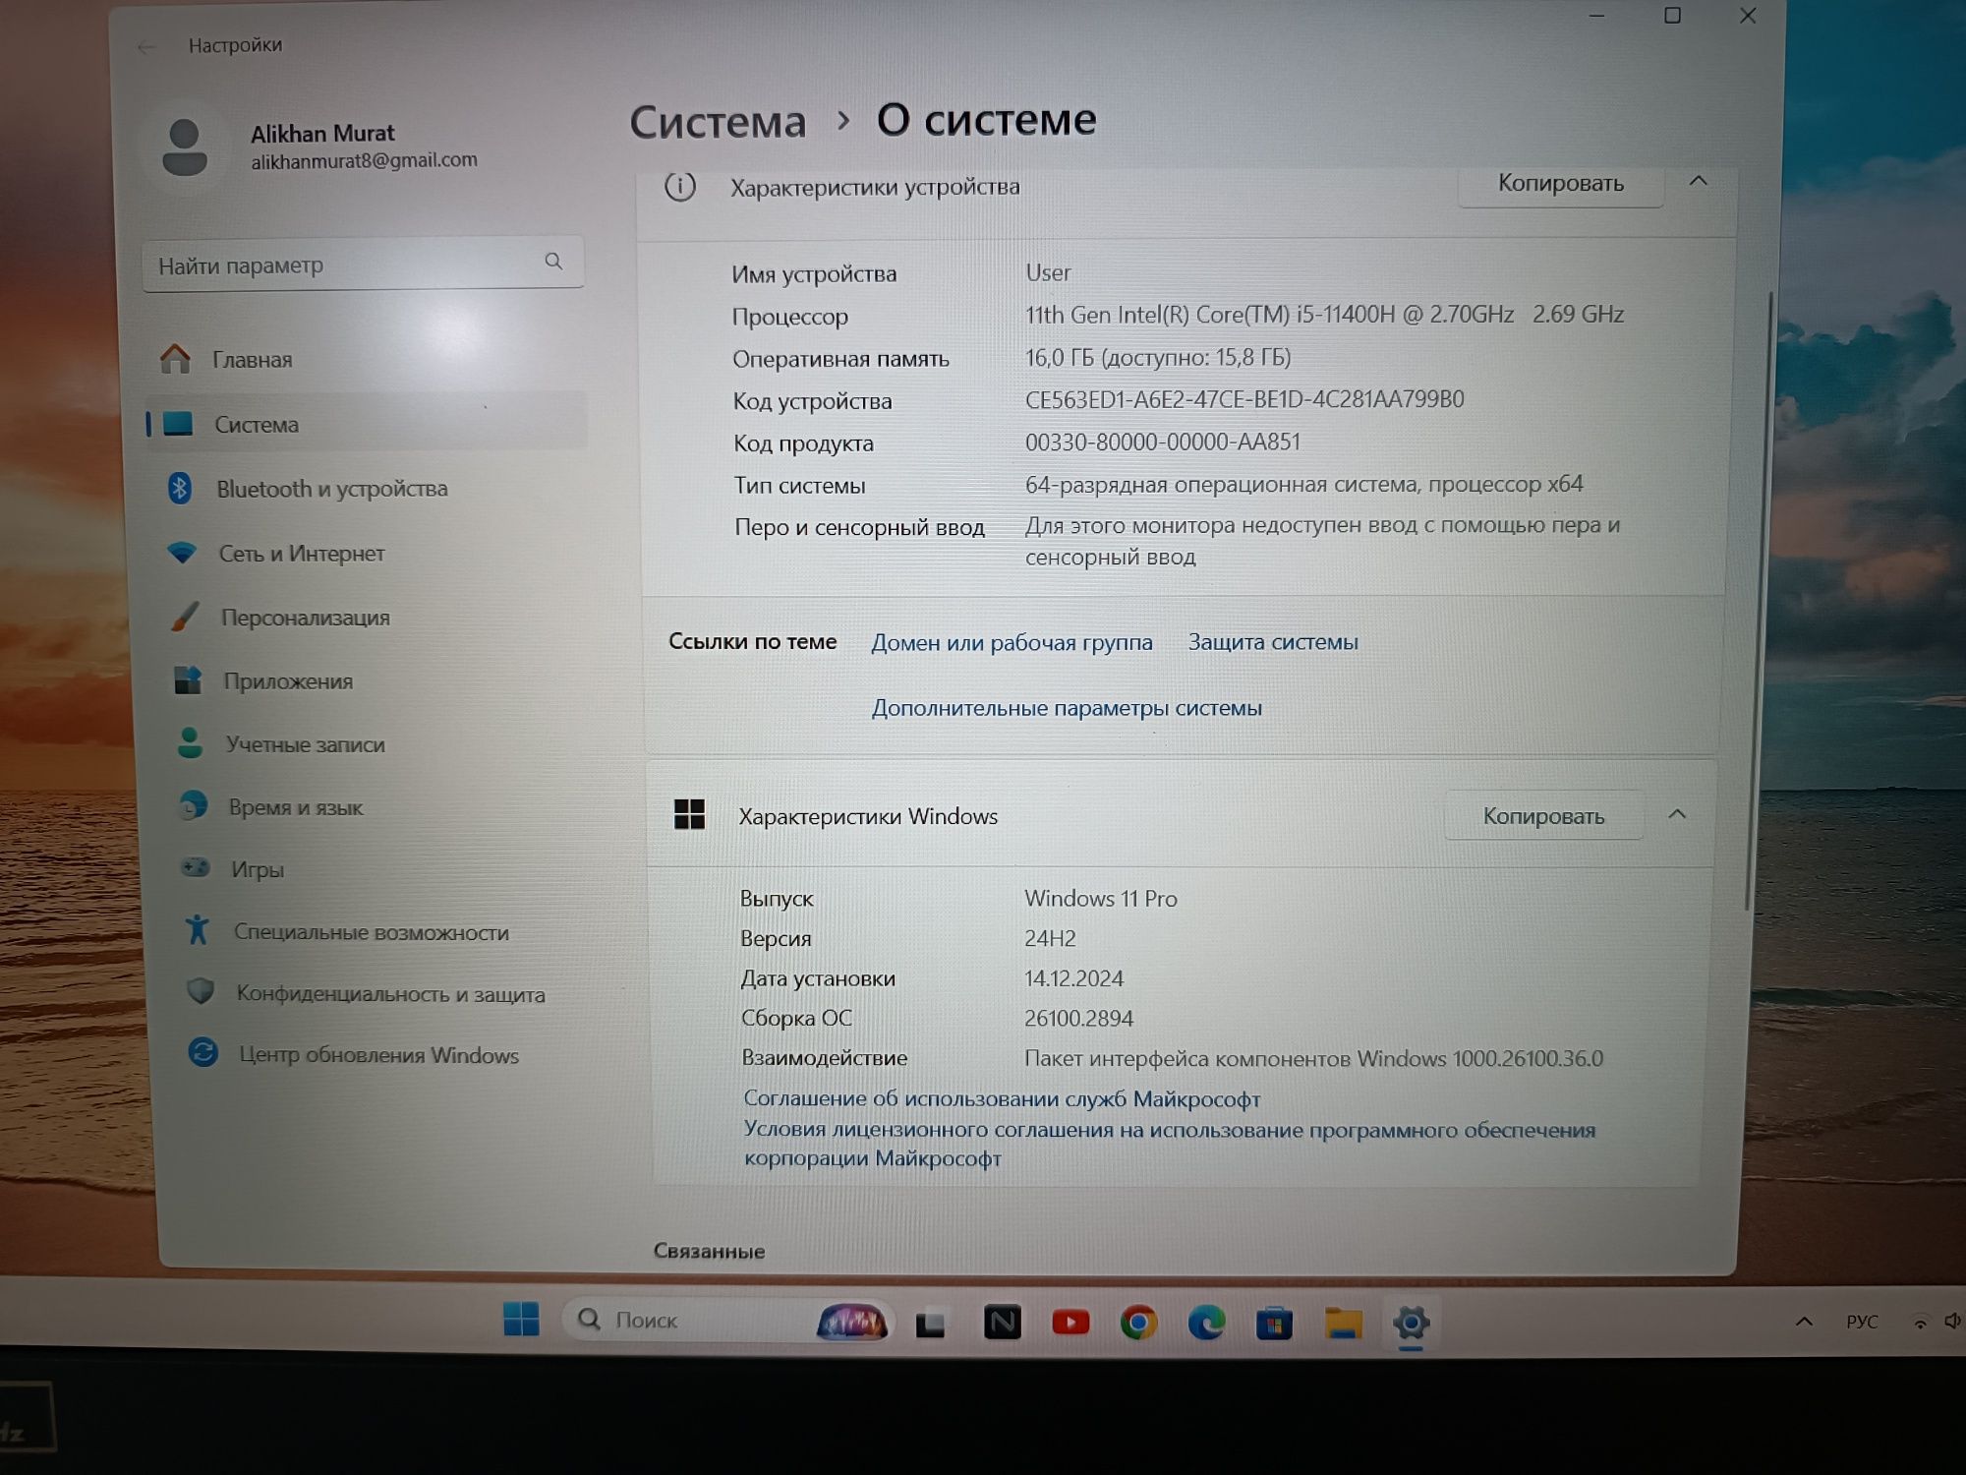Click the search magnifier in Найти параметр

click(553, 262)
